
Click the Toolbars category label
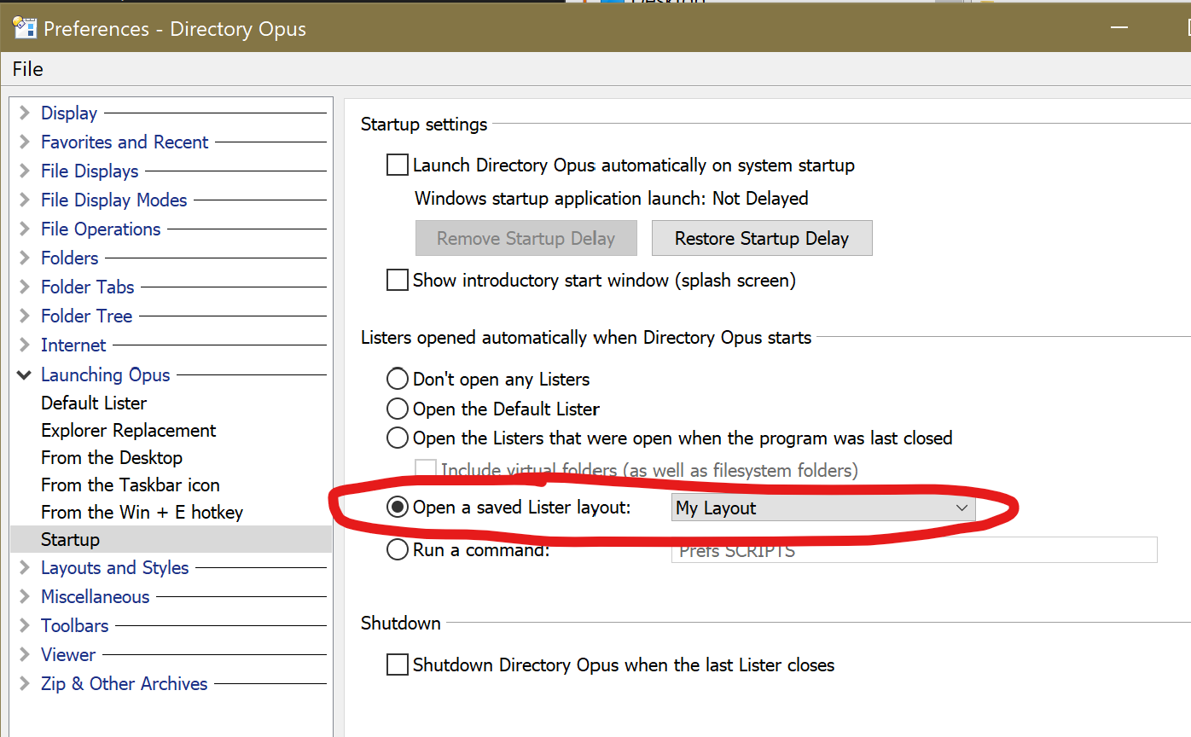[x=75, y=626]
